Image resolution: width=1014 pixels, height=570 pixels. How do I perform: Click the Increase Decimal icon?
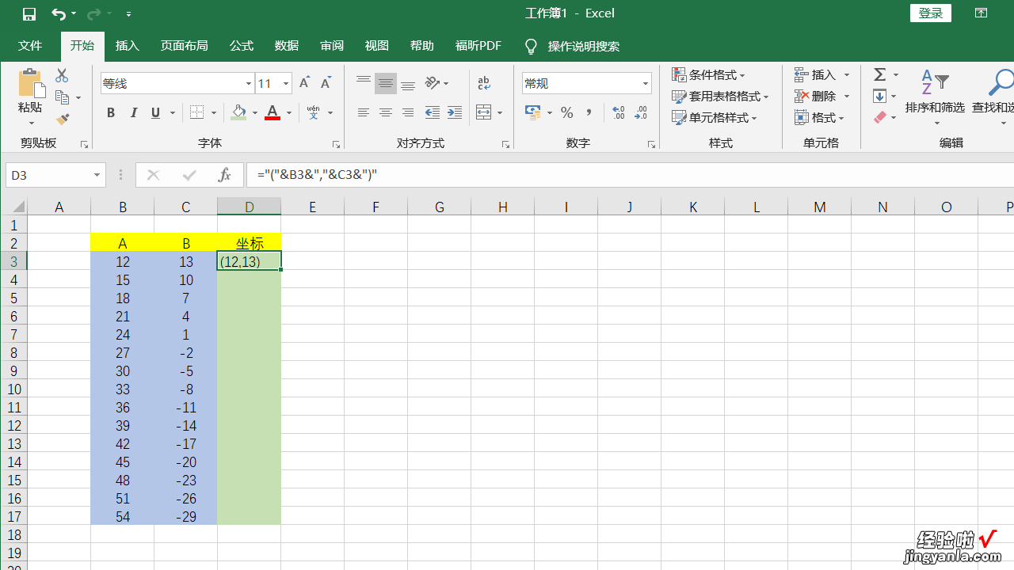point(619,113)
